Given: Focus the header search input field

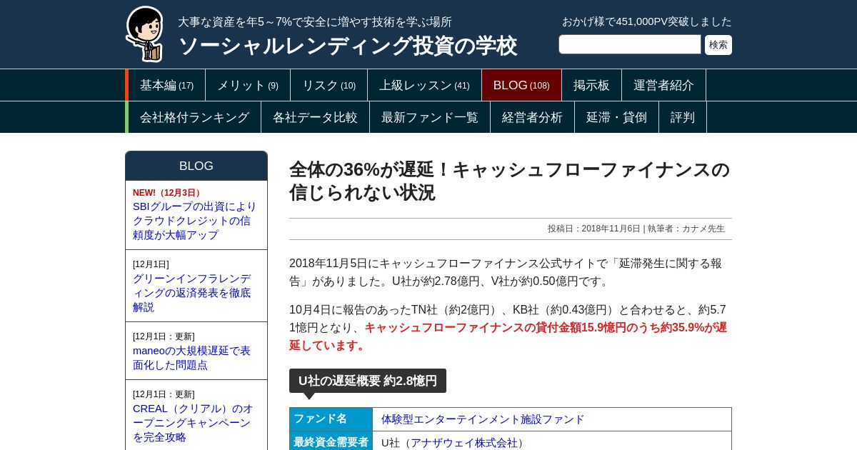Looking at the screenshot, I should [630, 44].
